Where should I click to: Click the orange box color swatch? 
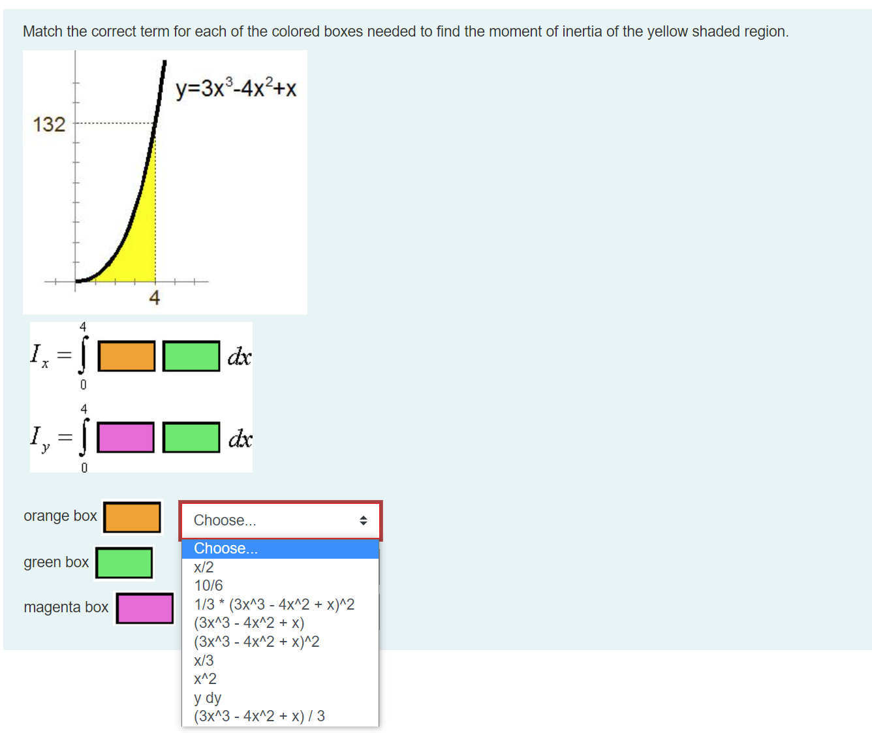click(132, 516)
